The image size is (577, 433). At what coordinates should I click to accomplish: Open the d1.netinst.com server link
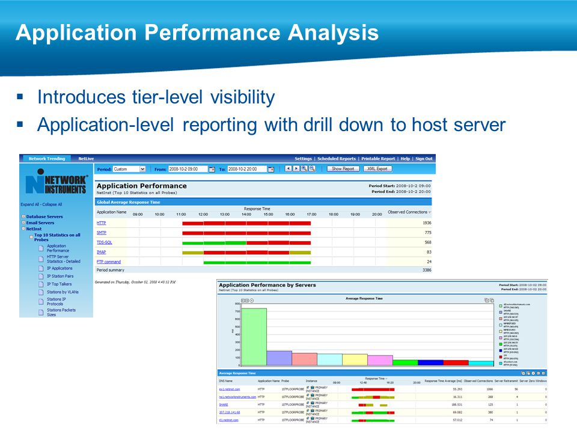[228, 420]
